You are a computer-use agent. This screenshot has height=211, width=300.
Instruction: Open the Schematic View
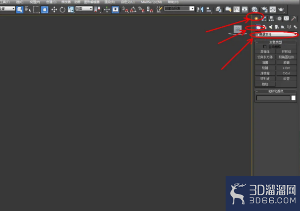[244, 9]
